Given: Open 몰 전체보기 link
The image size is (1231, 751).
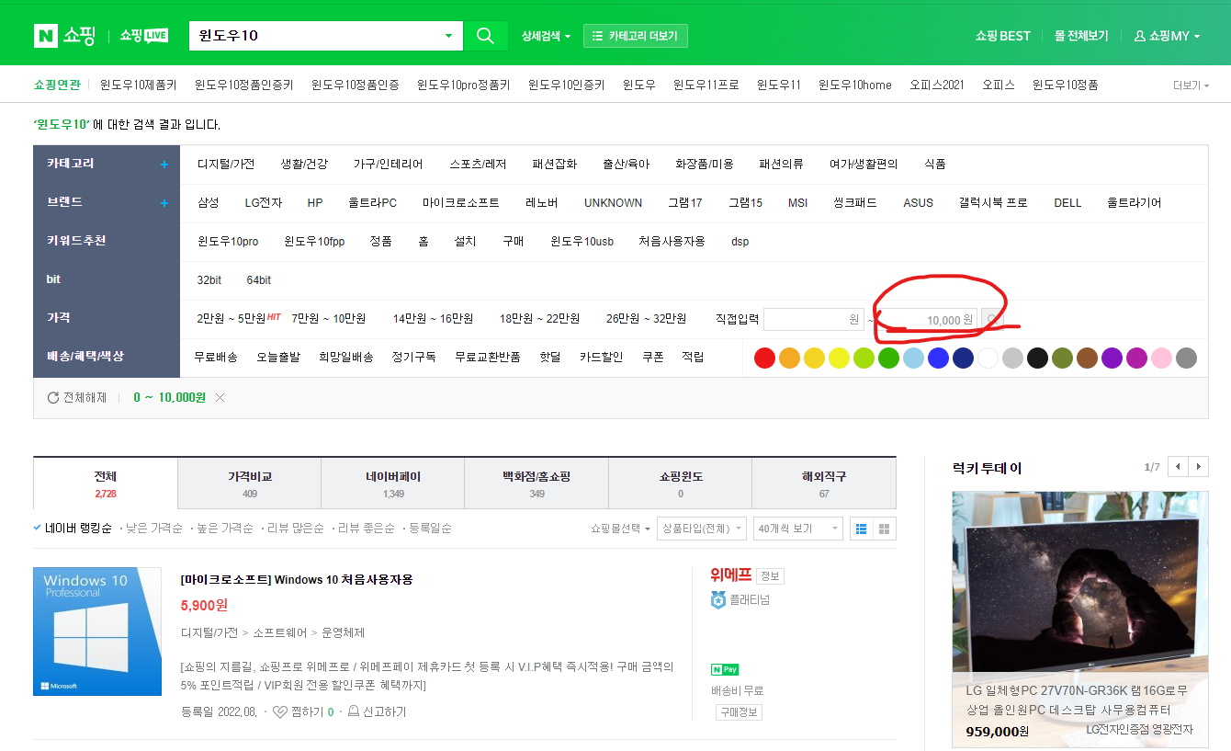Looking at the screenshot, I should coord(1081,36).
